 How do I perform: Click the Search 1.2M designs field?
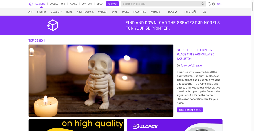pyautogui.click(x=161, y=4)
